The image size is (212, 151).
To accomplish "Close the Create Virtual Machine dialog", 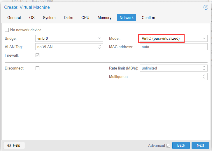I will [x=206, y=7].
